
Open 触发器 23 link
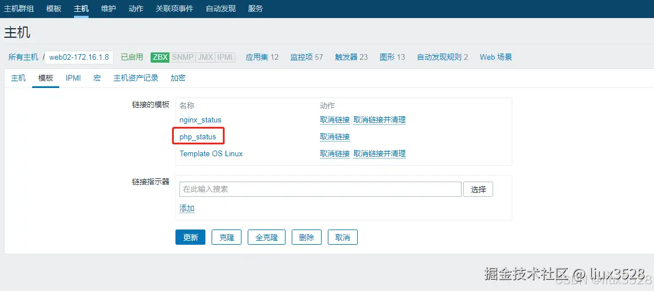(x=351, y=57)
